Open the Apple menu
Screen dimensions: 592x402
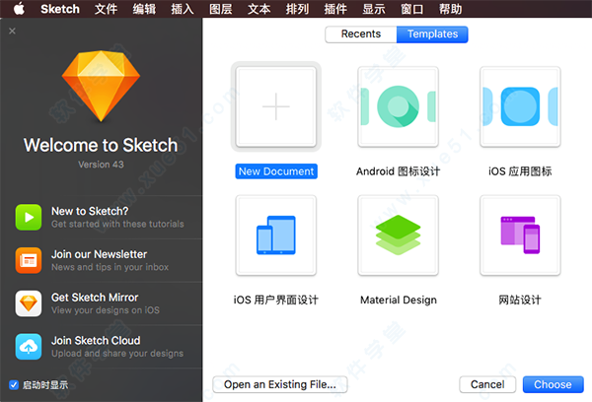[19, 9]
